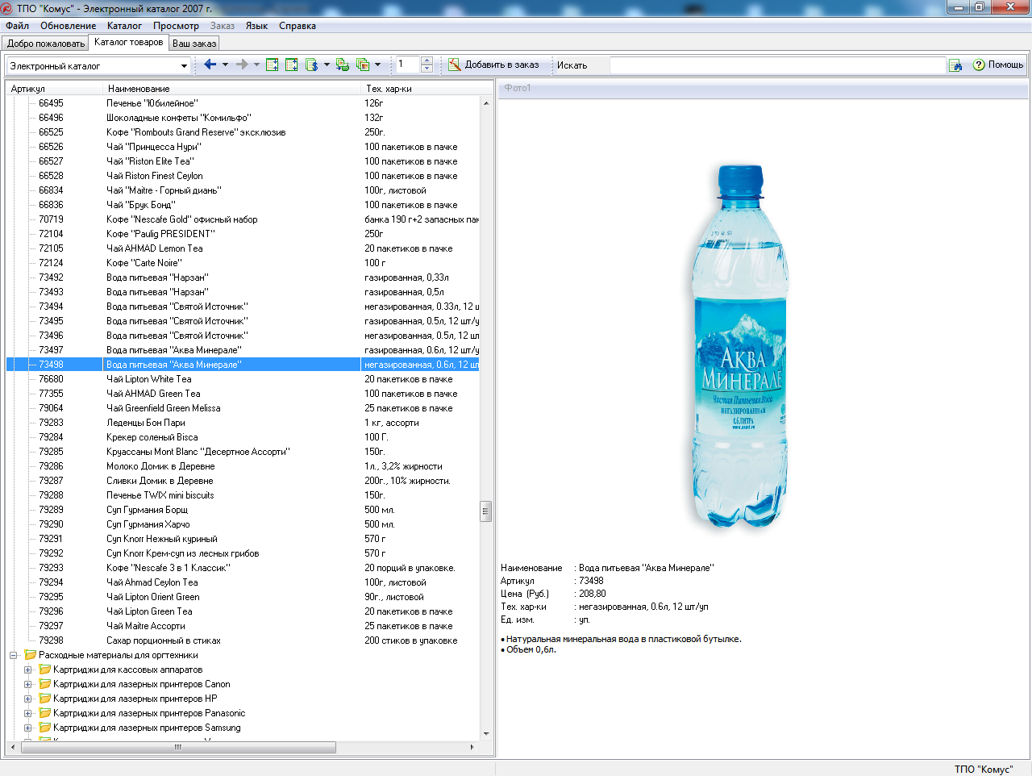Click the Искать search text field
The height and width of the screenshot is (776, 1032).
point(777,65)
